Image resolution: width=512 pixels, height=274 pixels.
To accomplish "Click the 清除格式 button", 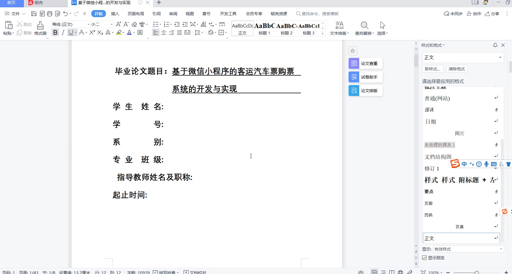I will (457, 69).
